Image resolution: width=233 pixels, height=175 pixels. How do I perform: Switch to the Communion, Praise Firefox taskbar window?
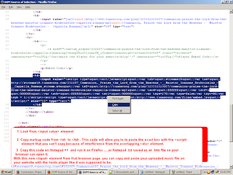30,172
